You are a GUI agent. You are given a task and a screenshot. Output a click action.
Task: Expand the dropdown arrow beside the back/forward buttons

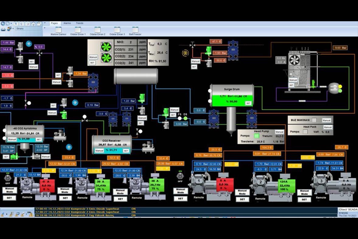pyautogui.click(x=11, y=23)
